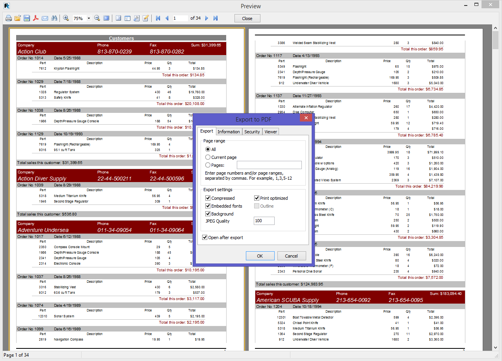Toggle the Background checkbox
This screenshot has width=502, height=361.
click(x=208, y=214)
